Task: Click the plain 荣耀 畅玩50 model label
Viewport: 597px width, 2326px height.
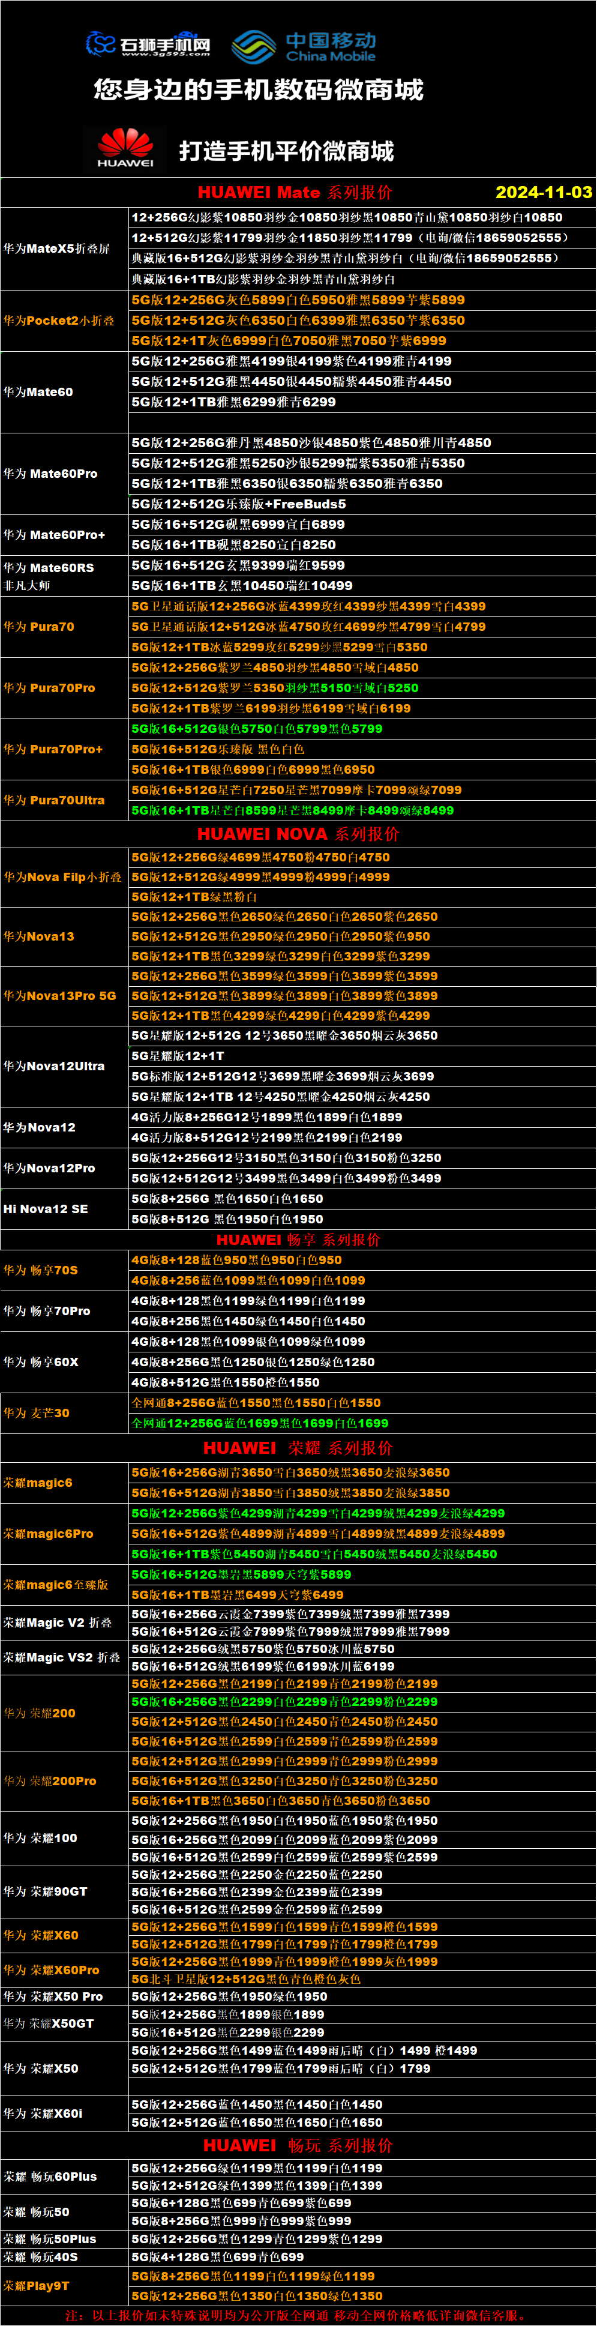Action: (36, 2212)
